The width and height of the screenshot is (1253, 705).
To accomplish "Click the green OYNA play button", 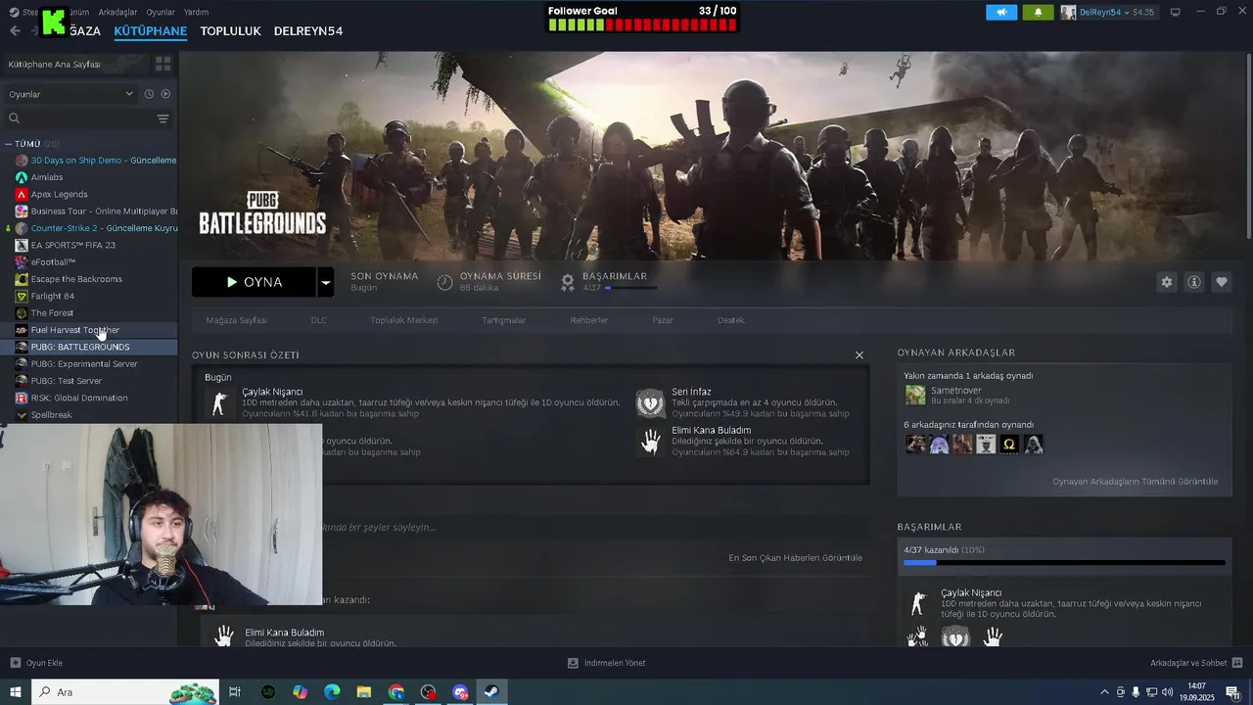I will click(254, 282).
